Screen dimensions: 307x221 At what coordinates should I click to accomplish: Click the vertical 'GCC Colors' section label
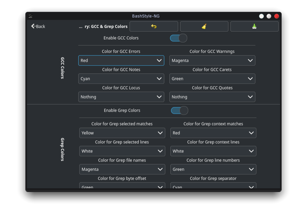pyautogui.click(x=62, y=68)
